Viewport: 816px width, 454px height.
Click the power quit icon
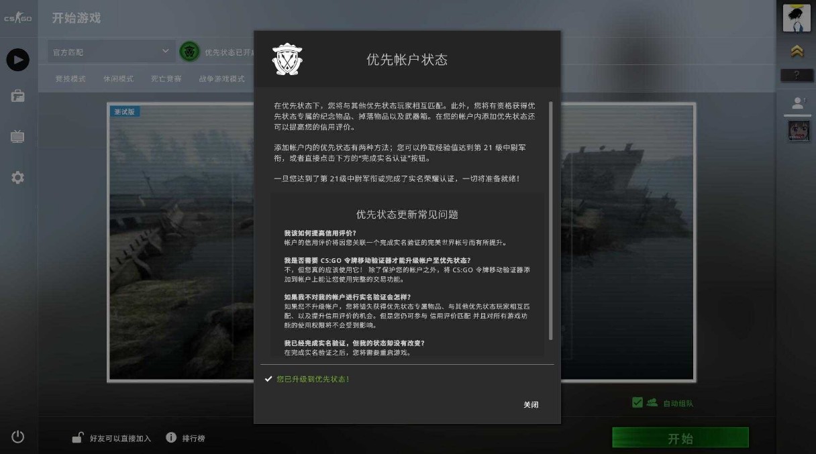[18, 437]
